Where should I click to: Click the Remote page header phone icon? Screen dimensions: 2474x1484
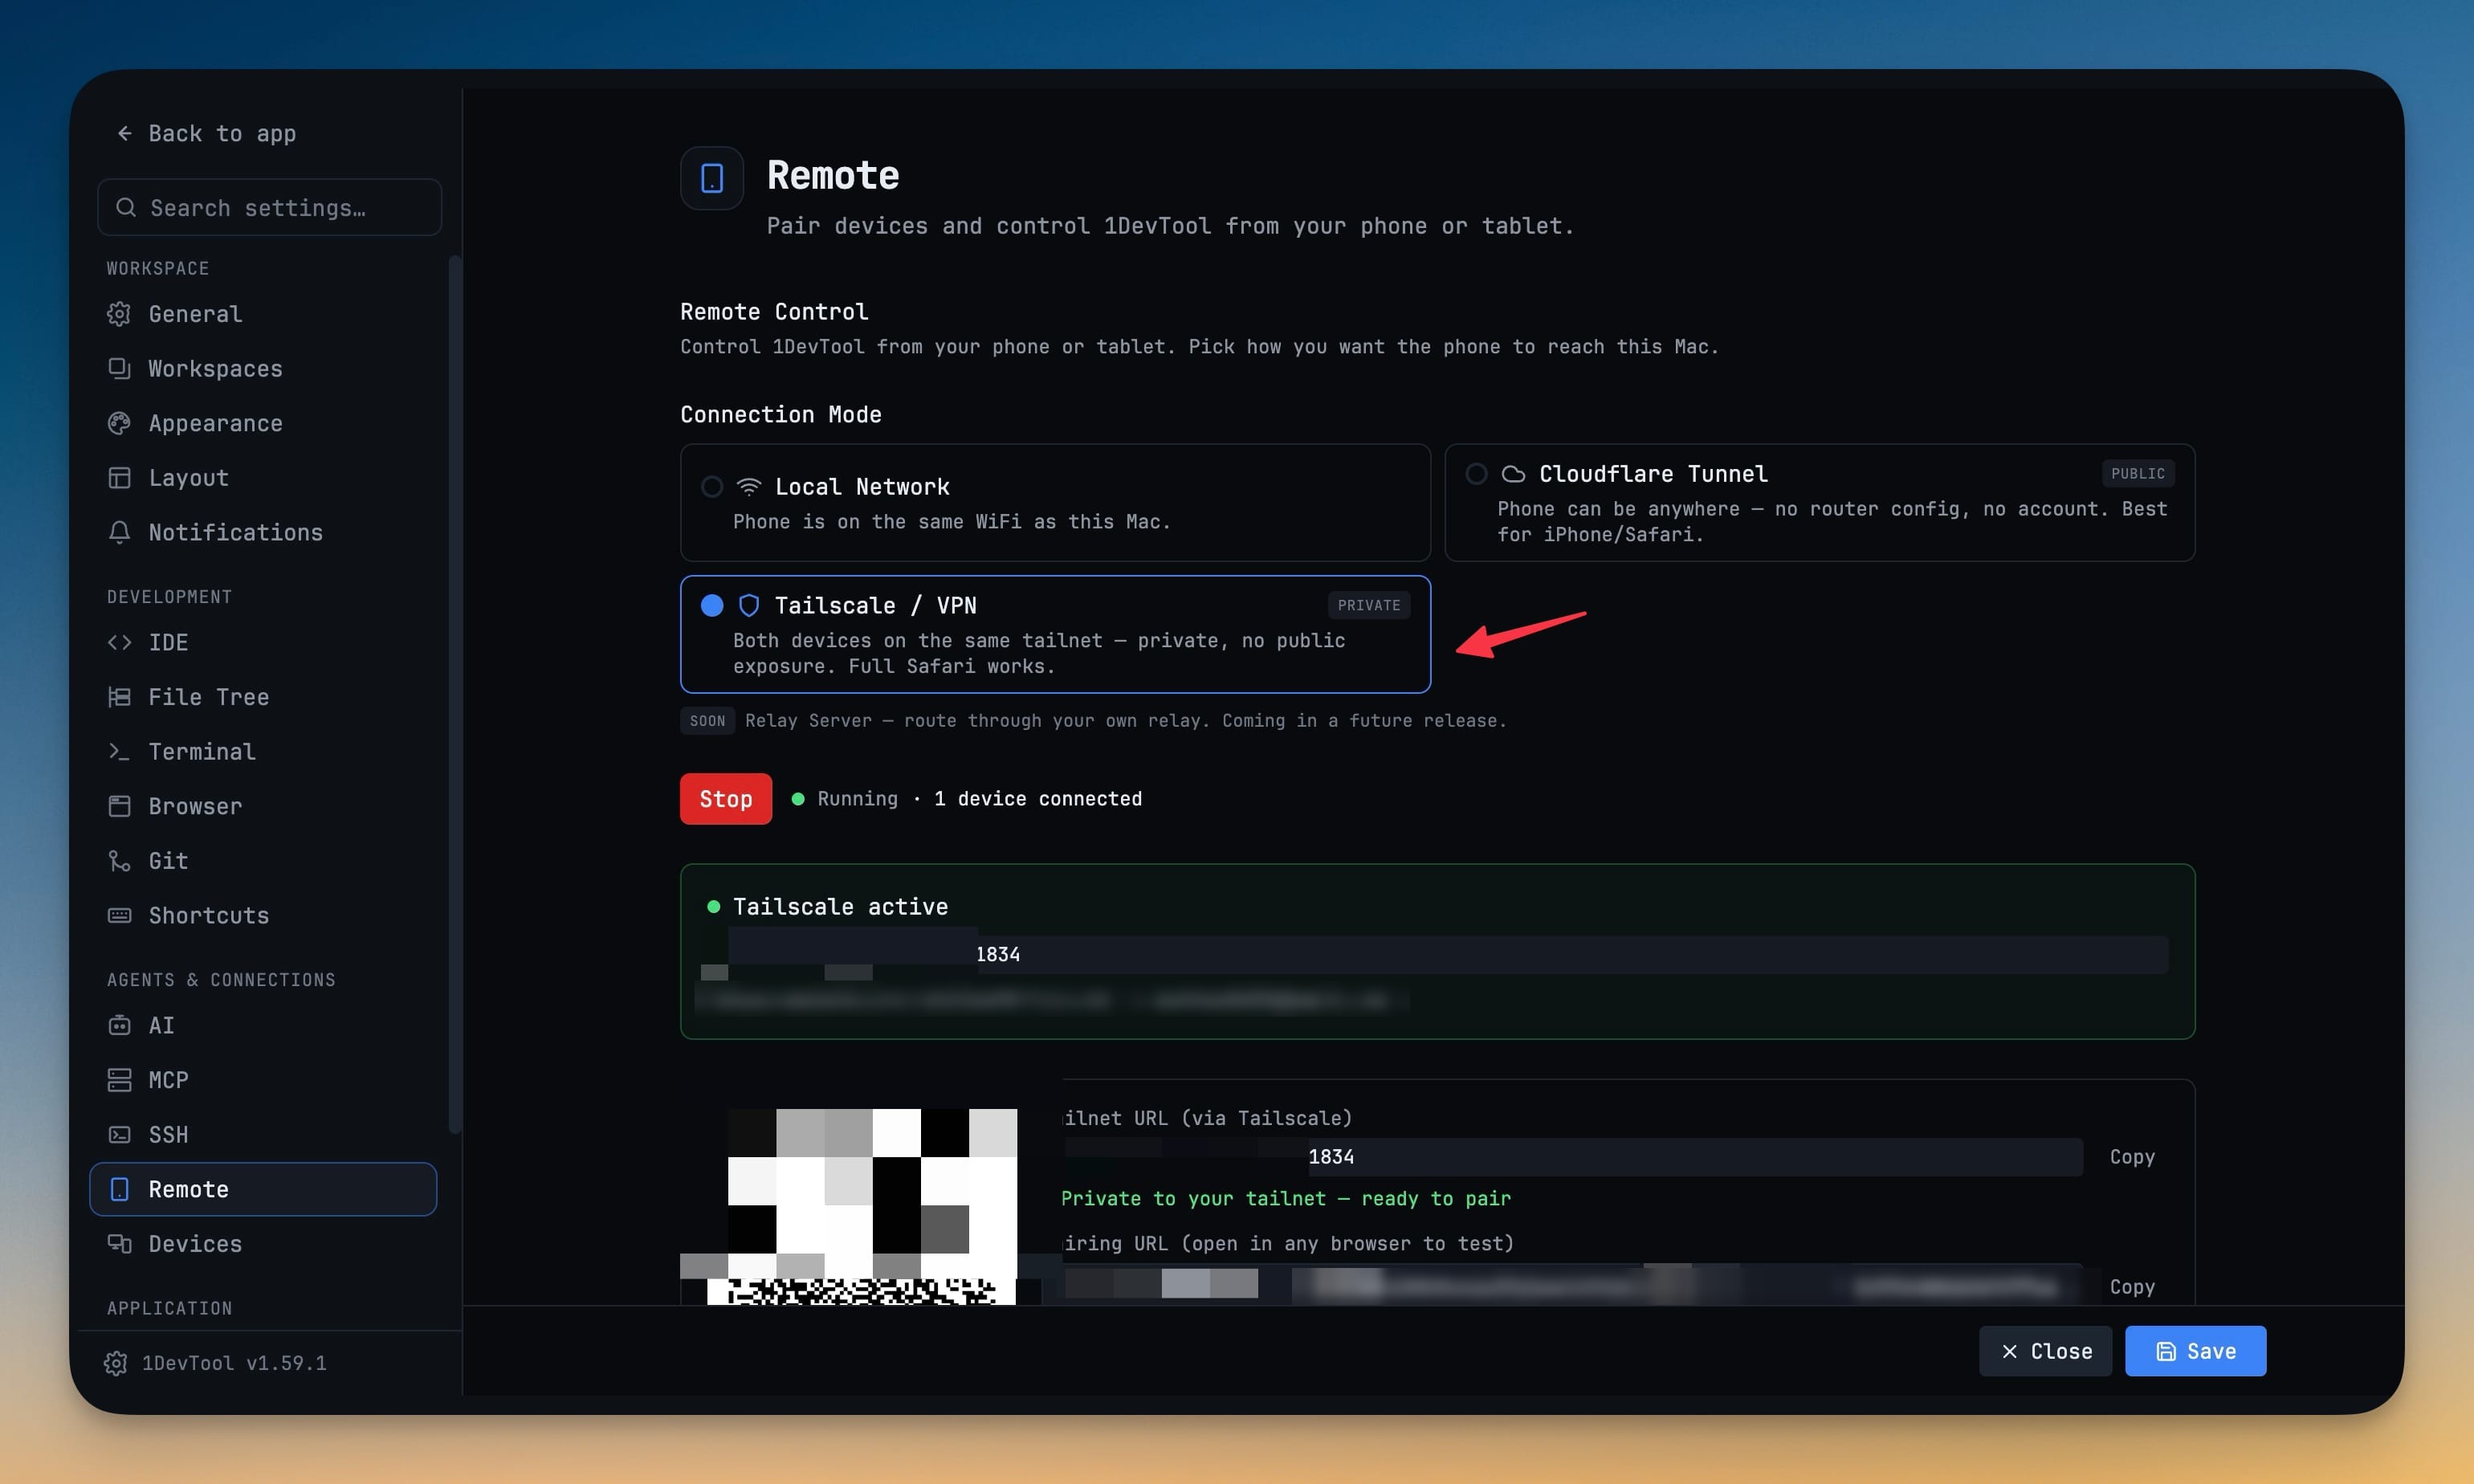click(711, 178)
